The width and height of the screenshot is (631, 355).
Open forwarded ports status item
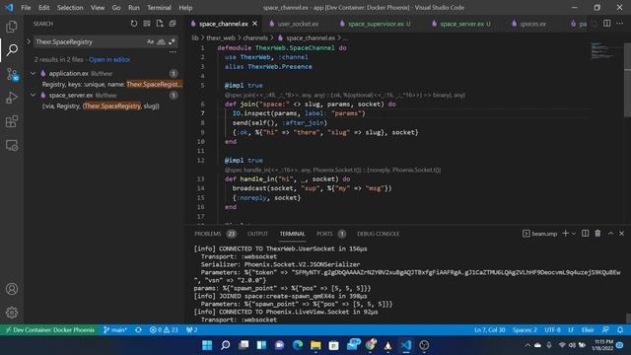click(192, 330)
